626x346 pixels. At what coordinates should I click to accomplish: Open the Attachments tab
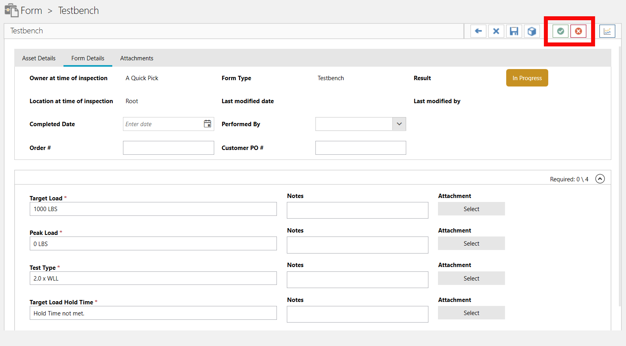136,58
